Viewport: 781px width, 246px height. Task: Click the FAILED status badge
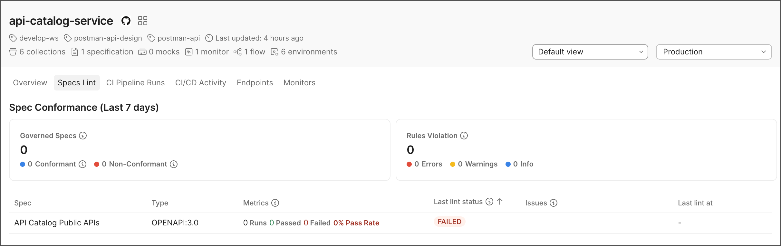click(x=449, y=222)
